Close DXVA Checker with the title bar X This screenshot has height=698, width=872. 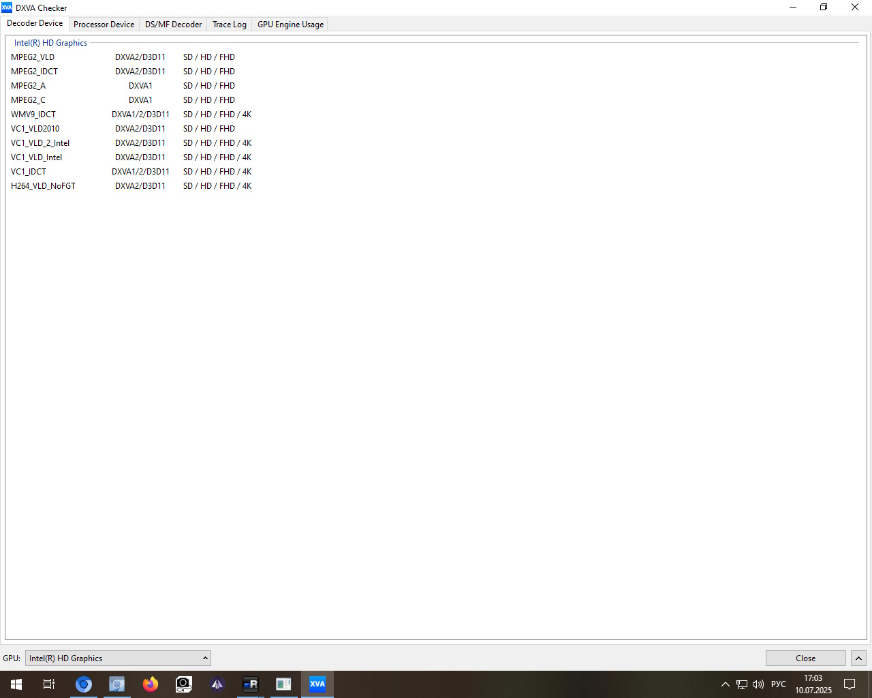pos(855,7)
